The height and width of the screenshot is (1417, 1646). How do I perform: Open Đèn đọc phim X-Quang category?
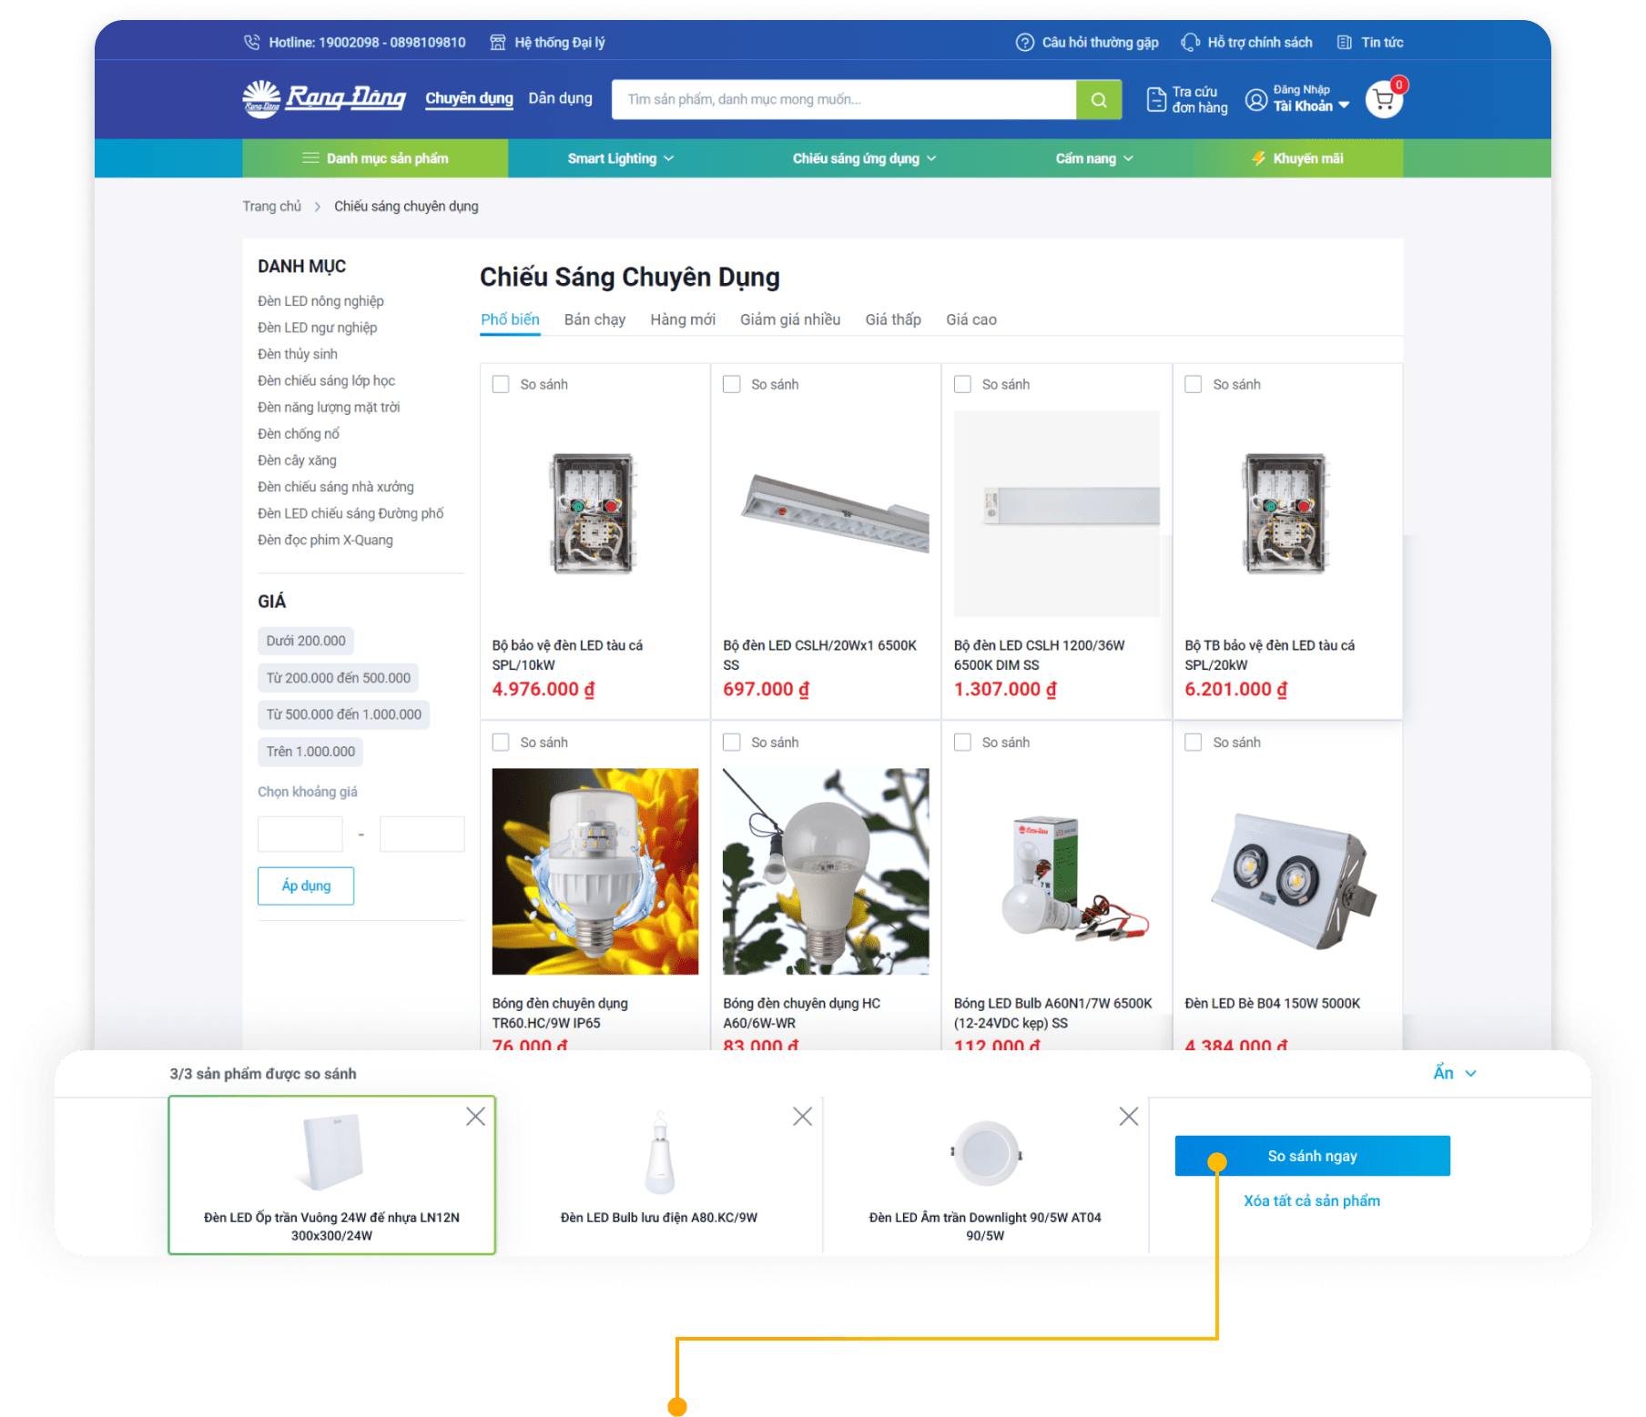tap(325, 540)
